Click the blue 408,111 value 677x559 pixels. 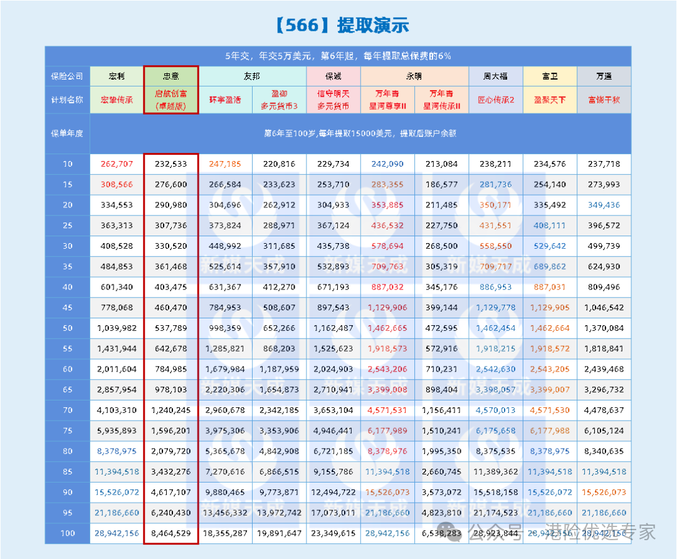(550, 226)
